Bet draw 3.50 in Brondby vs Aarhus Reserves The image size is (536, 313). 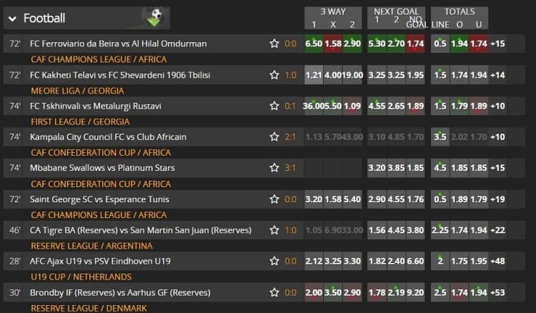tap(333, 292)
